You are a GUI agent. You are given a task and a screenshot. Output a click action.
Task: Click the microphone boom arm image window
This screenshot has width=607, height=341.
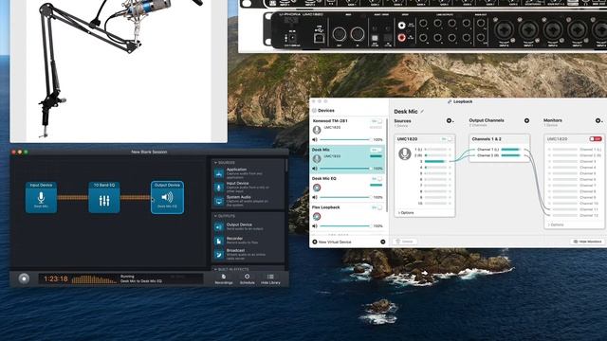pos(119,71)
